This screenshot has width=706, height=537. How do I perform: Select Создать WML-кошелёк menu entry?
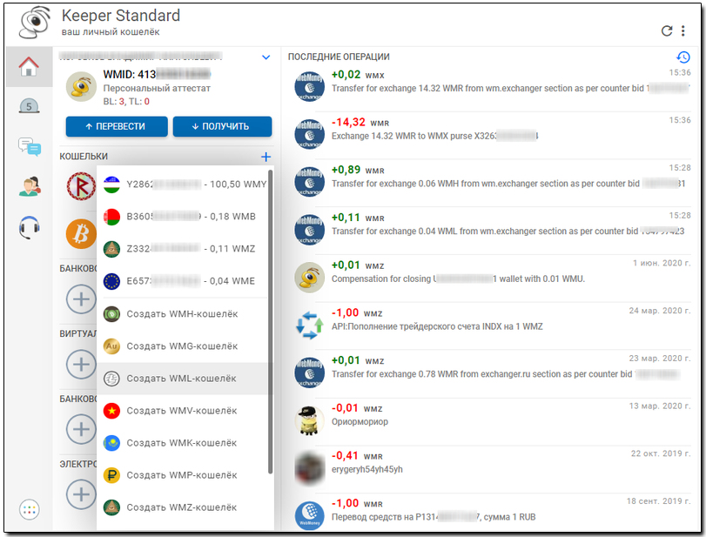183,379
